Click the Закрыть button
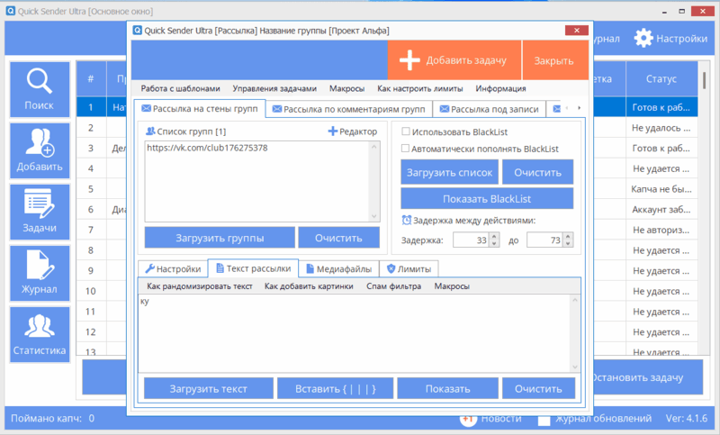The image size is (720, 435). (x=554, y=60)
